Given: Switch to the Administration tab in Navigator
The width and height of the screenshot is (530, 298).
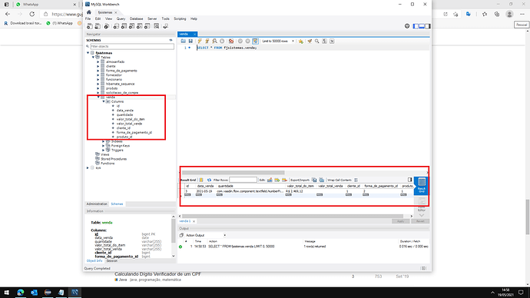Looking at the screenshot, I should (97, 204).
